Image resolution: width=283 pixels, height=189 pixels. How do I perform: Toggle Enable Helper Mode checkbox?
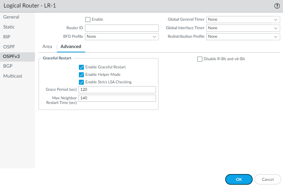tap(81, 74)
